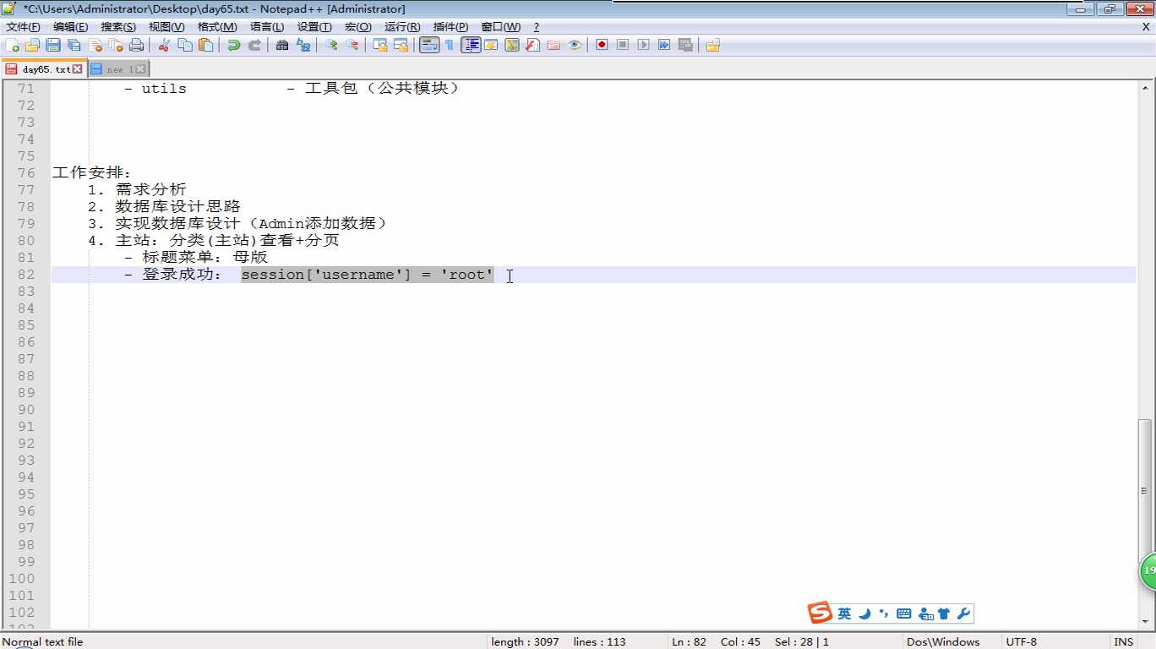Toggle monitoring eye icon in toolbar
This screenshot has height=649, width=1156.
(575, 45)
